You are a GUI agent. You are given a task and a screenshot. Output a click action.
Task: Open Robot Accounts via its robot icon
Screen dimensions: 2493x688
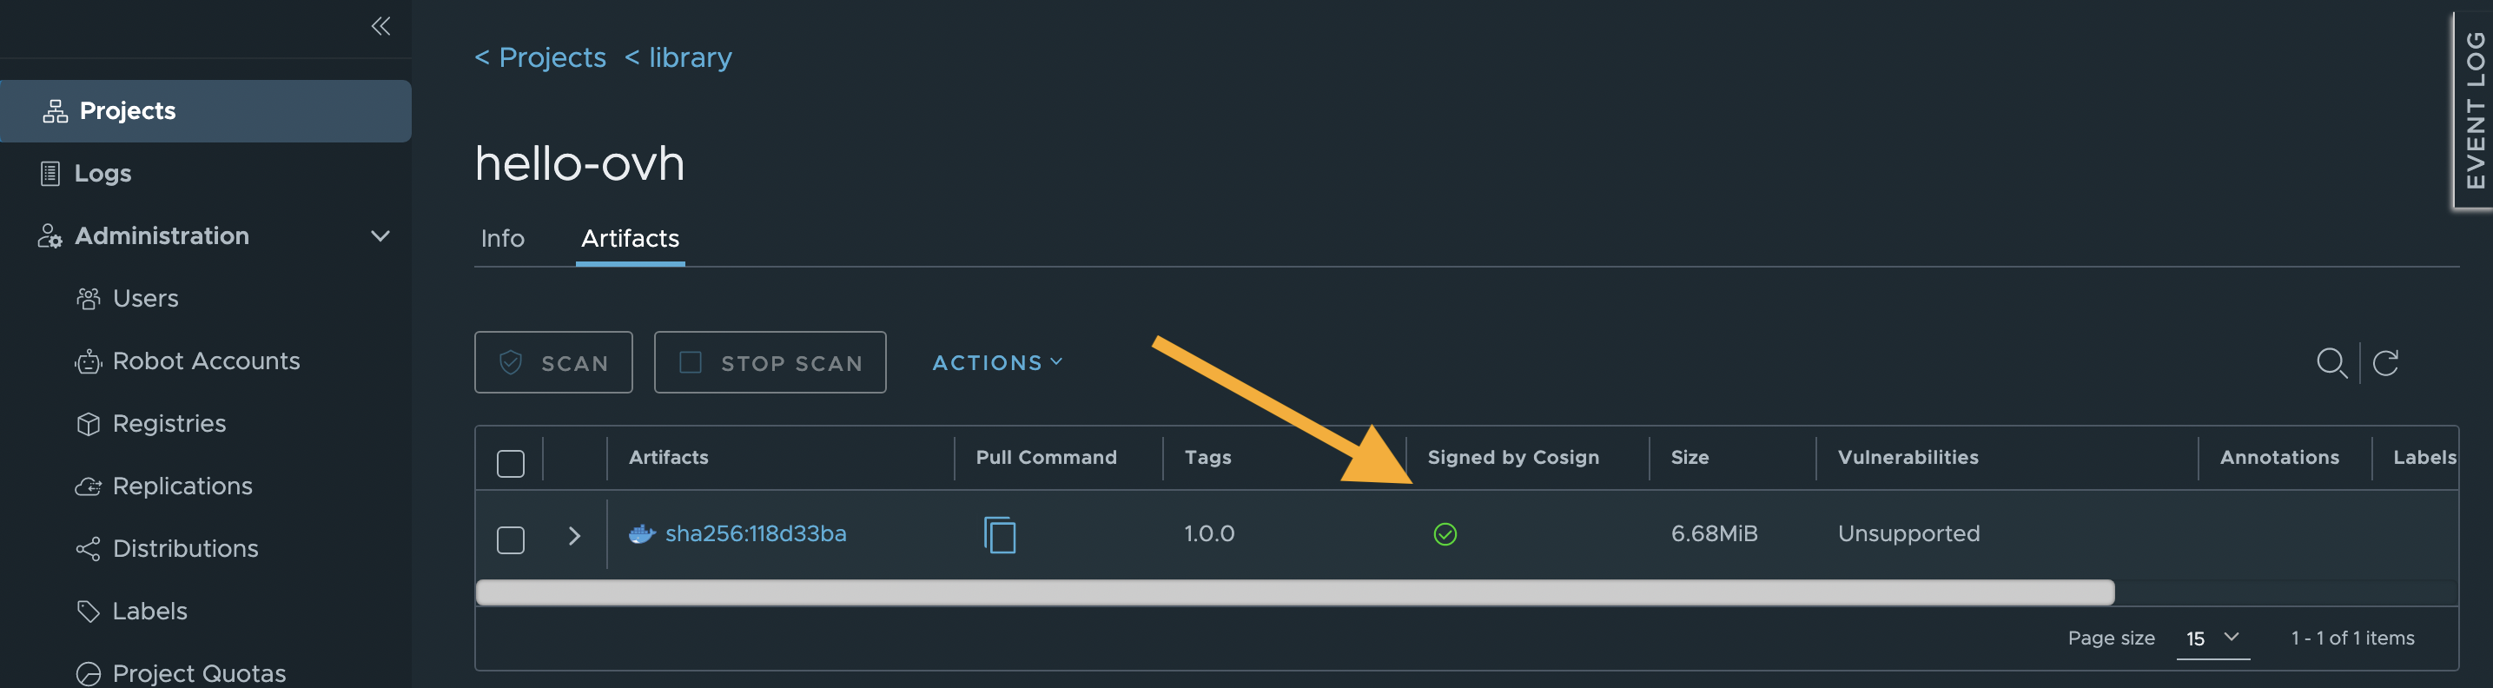point(88,360)
